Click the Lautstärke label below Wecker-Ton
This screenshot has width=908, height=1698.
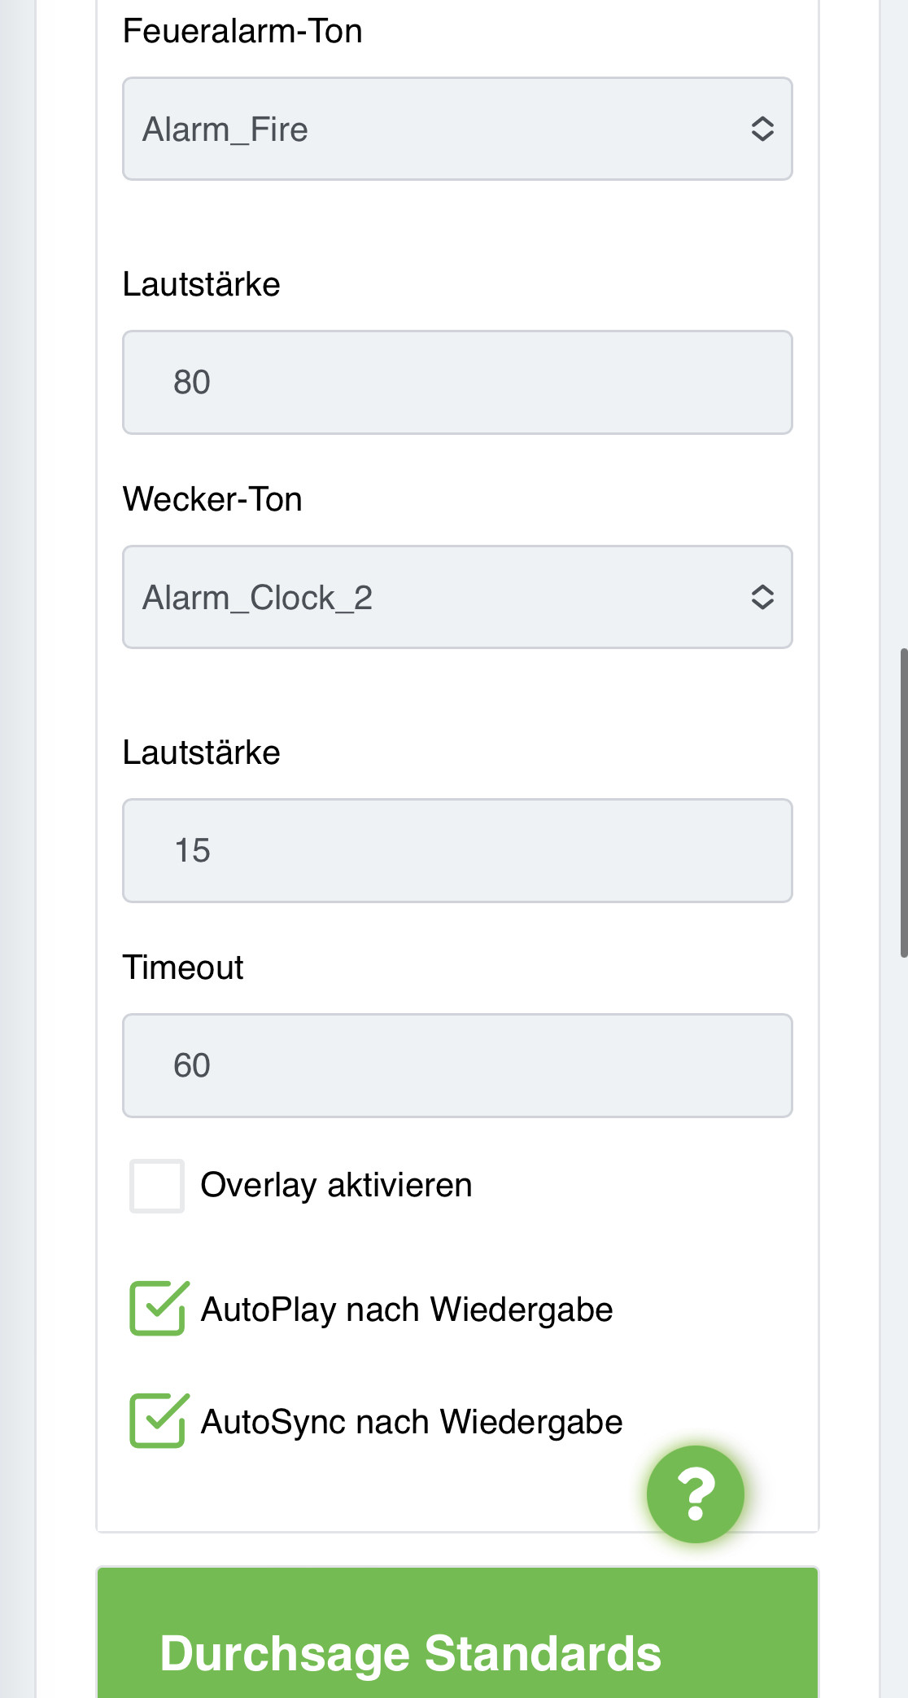click(x=201, y=752)
